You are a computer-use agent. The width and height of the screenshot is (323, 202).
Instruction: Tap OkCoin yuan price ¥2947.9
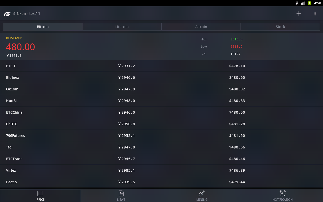(x=126, y=89)
